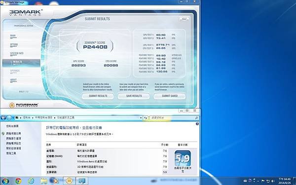Click the 5.9 subscore in the bottom row
Image resolution: width=296 pixels, height=185 pixels.
165,172
